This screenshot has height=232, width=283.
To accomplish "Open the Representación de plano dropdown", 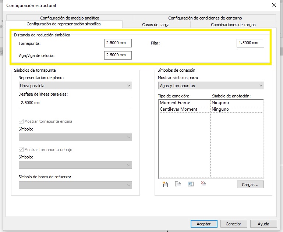I will (75, 86).
